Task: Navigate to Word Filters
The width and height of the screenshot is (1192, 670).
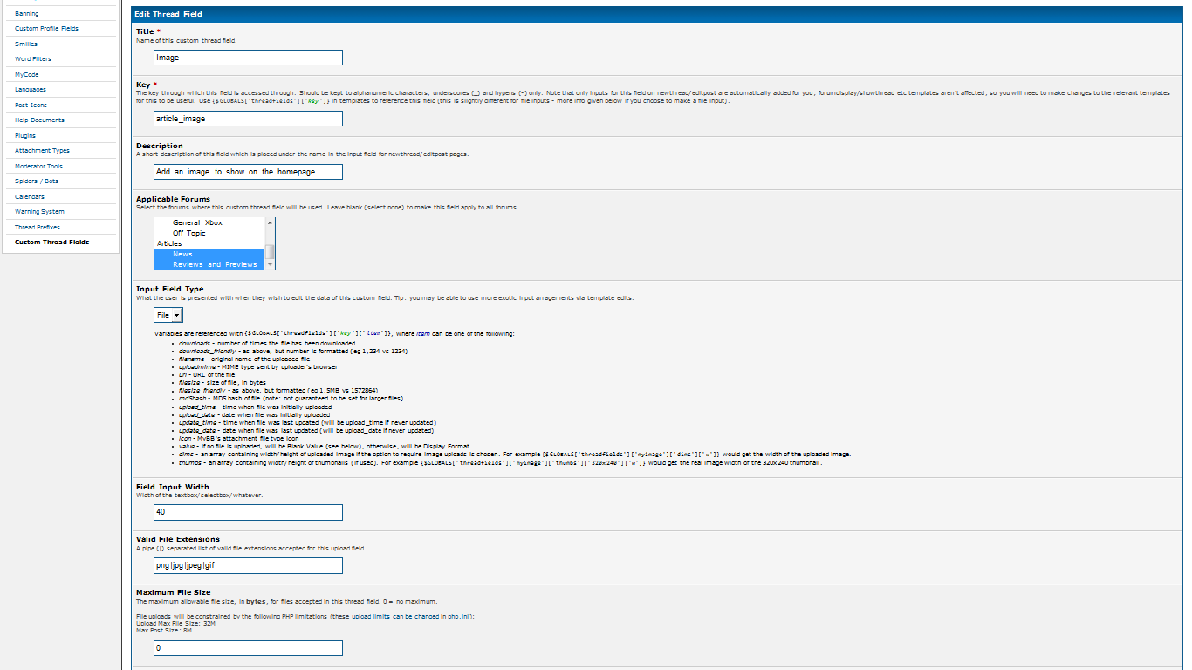Action: pyautogui.click(x=33, y=59)
